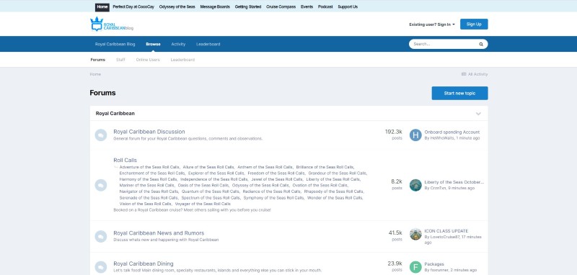Open the Existing user Sign In dropdown
577x275 pixels.
click(431, 24)
